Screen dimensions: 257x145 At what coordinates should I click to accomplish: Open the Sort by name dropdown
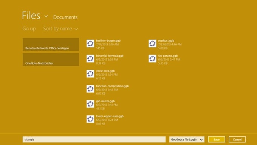coord(60,29)
